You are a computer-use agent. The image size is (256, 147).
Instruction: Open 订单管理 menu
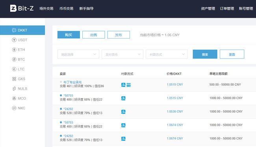[227, 9]
